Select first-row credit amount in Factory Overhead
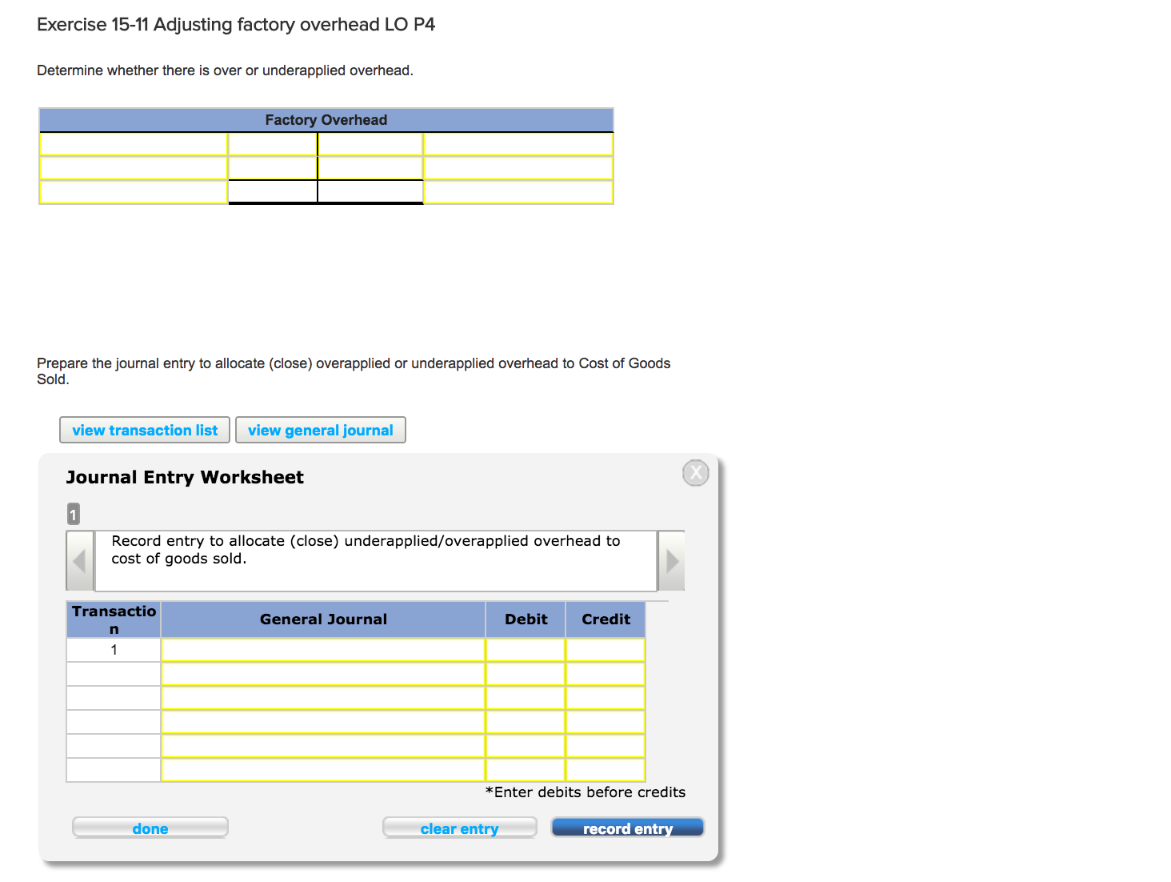This screenshot has height=882, width=1171. [370, 144]
